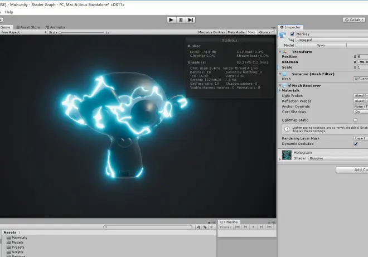The image size is (368, 257).
Task: Click the Search by Type icon
Action: point(198,227)
